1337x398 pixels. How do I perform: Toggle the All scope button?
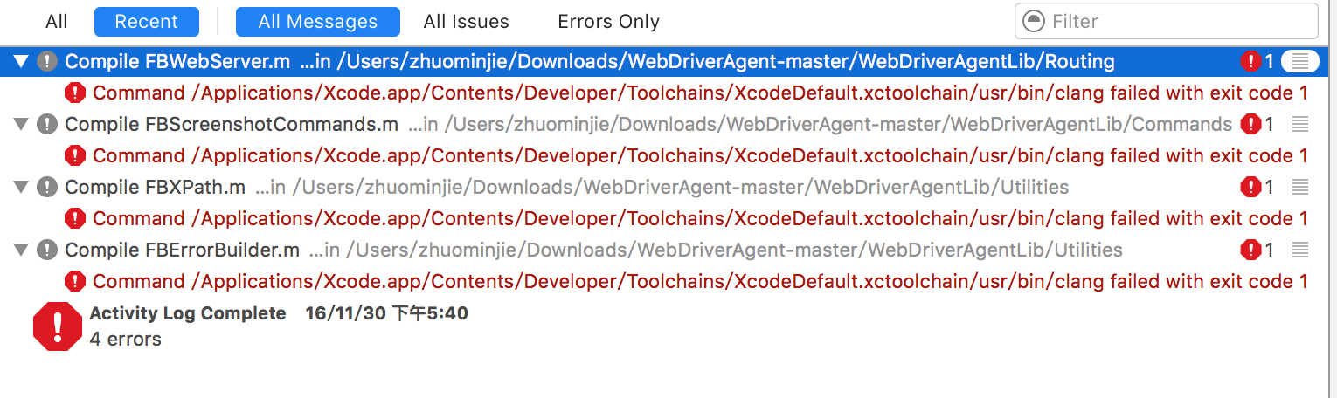pyautogui.click(x=57, y=21)
